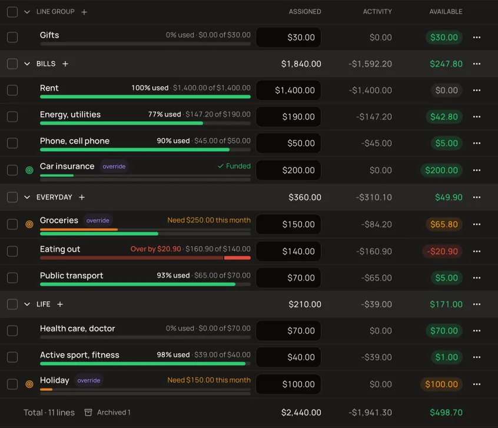The height and width of the screenshot is (428, 498).
Task: Check the BILLS group checkbox
Action: pyautogui.click(x=12, y=63)
